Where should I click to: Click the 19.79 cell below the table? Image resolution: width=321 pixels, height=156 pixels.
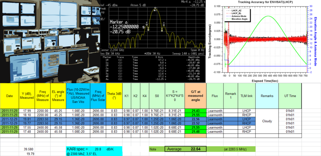27,154
